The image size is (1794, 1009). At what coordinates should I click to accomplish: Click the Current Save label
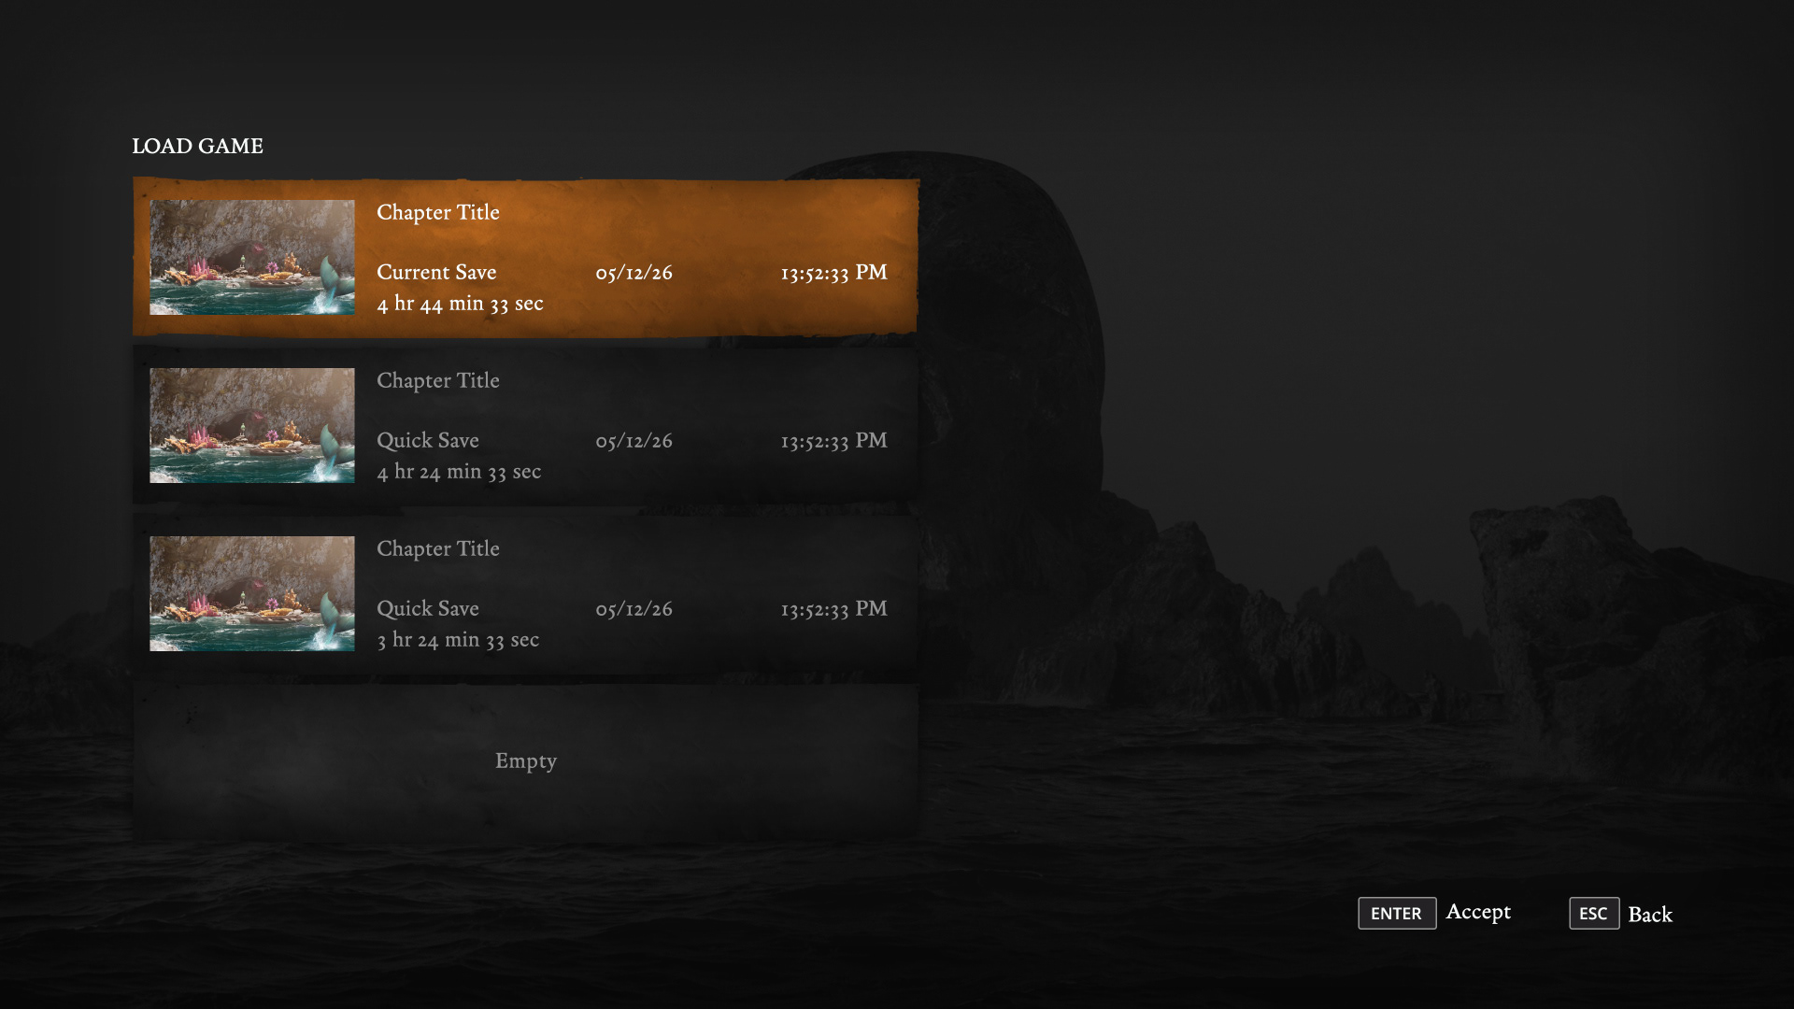pos(436,273)
